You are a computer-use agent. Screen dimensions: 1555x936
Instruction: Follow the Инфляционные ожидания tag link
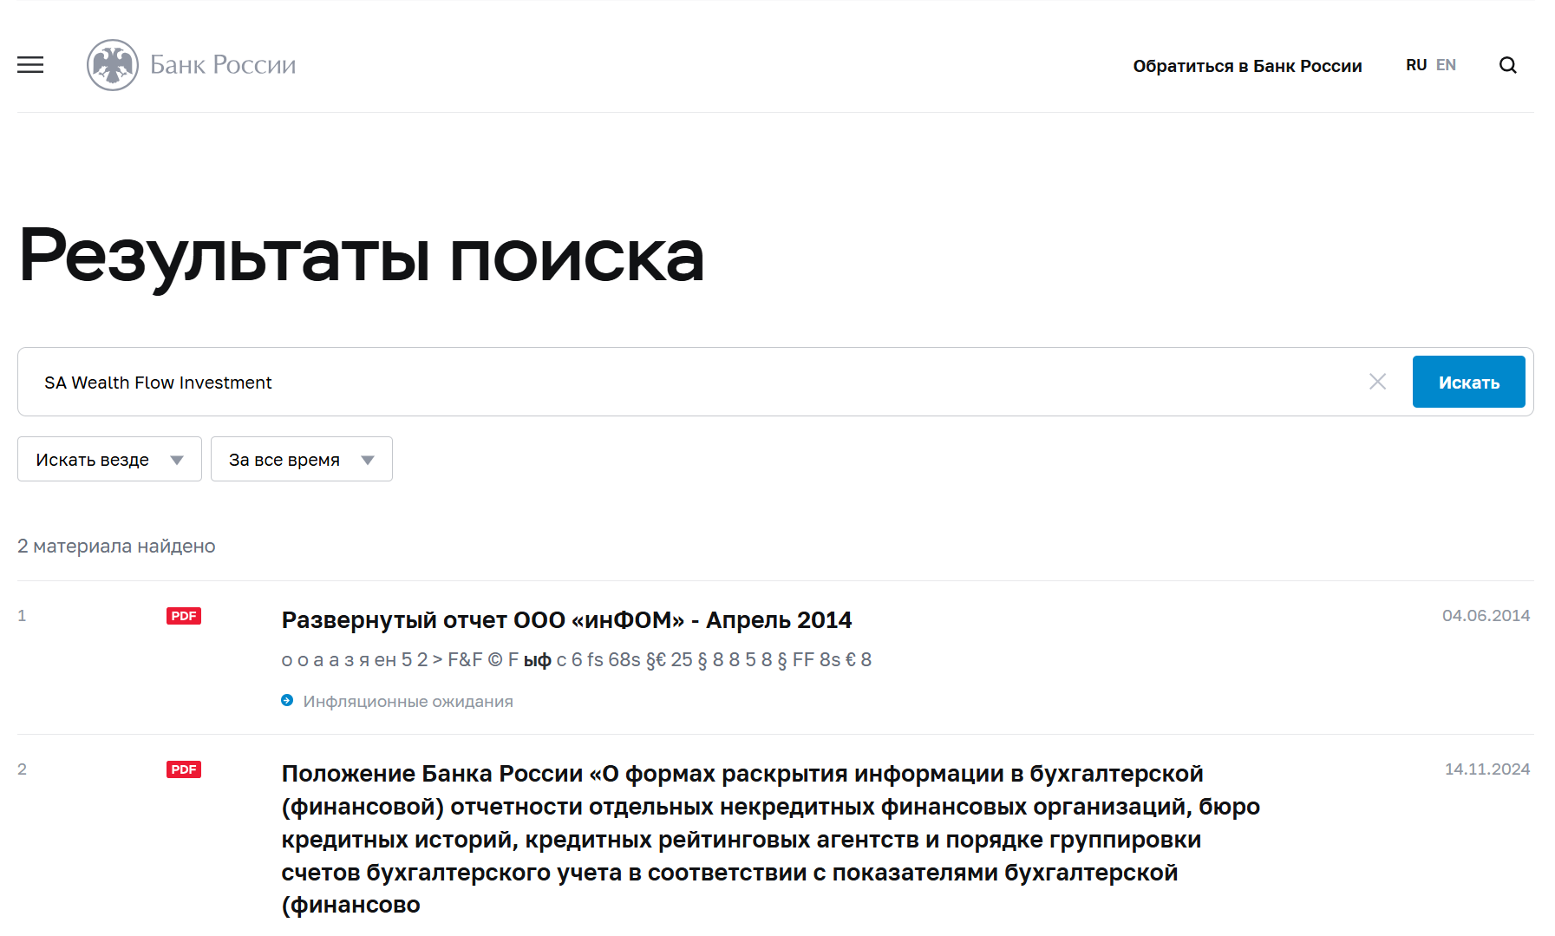coord(408,701)
